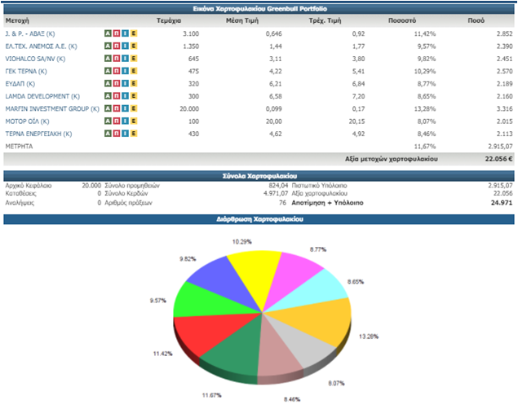
Task: Click yellow E icon for VIOHALCO SA/NV
Action: 134,59
